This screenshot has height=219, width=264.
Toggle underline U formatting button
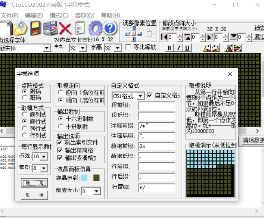[x=187, y=48]
